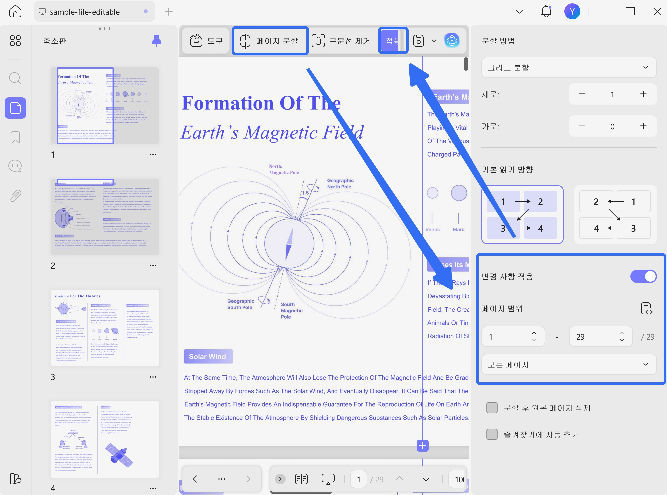Click the end page range field 29
Screen dimensions: 667x495
pyautogui.click(x=601, y=337)
